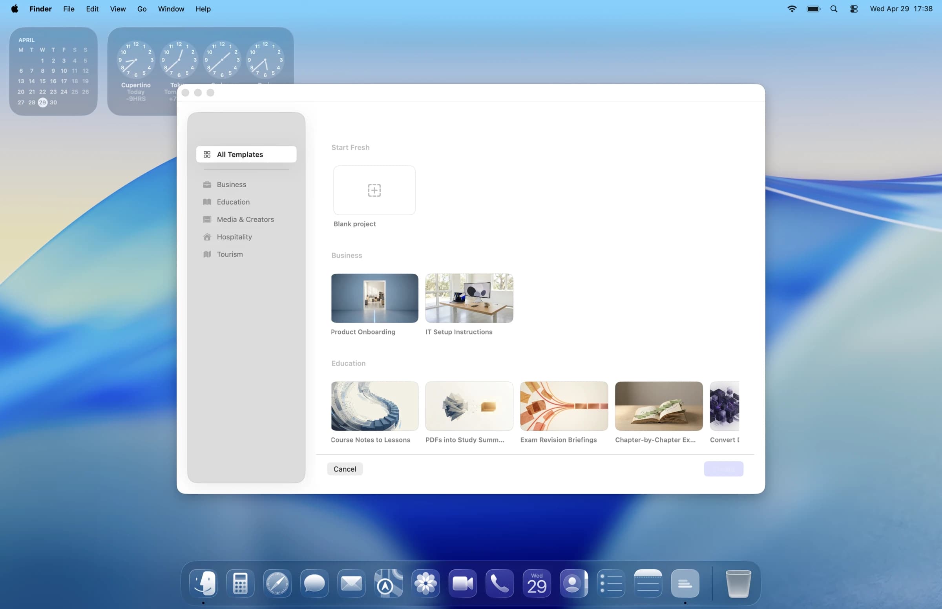
Task: Click the battery status icon
Action: [x=814, y=9]
